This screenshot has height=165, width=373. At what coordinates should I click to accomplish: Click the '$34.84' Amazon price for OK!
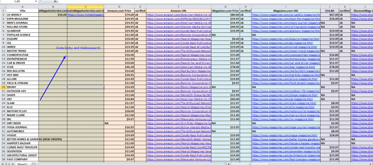coord(119,99)
